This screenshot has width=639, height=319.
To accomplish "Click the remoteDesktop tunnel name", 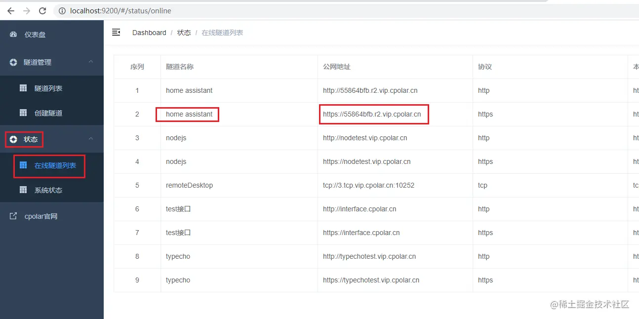I will tap(189, 185).
